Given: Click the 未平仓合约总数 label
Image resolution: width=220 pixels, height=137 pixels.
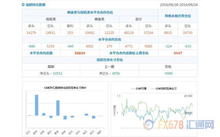Looking at the screenshot, I should (x=41, y=53).
